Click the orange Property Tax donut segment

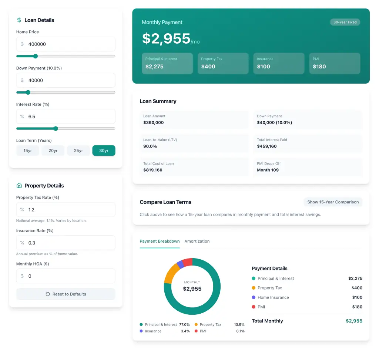click(172, 273)
